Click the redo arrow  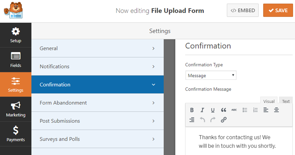213,120
